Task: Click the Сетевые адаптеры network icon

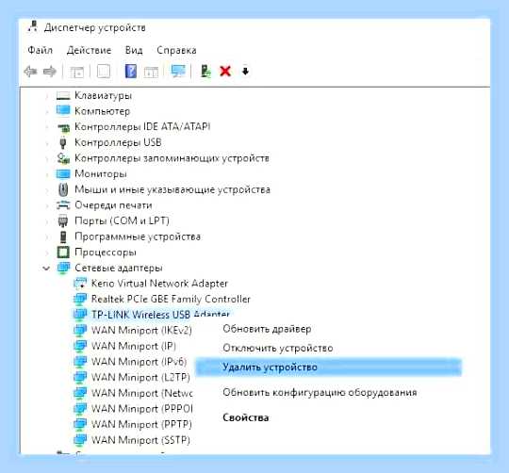Action: [x=63, y=268]
